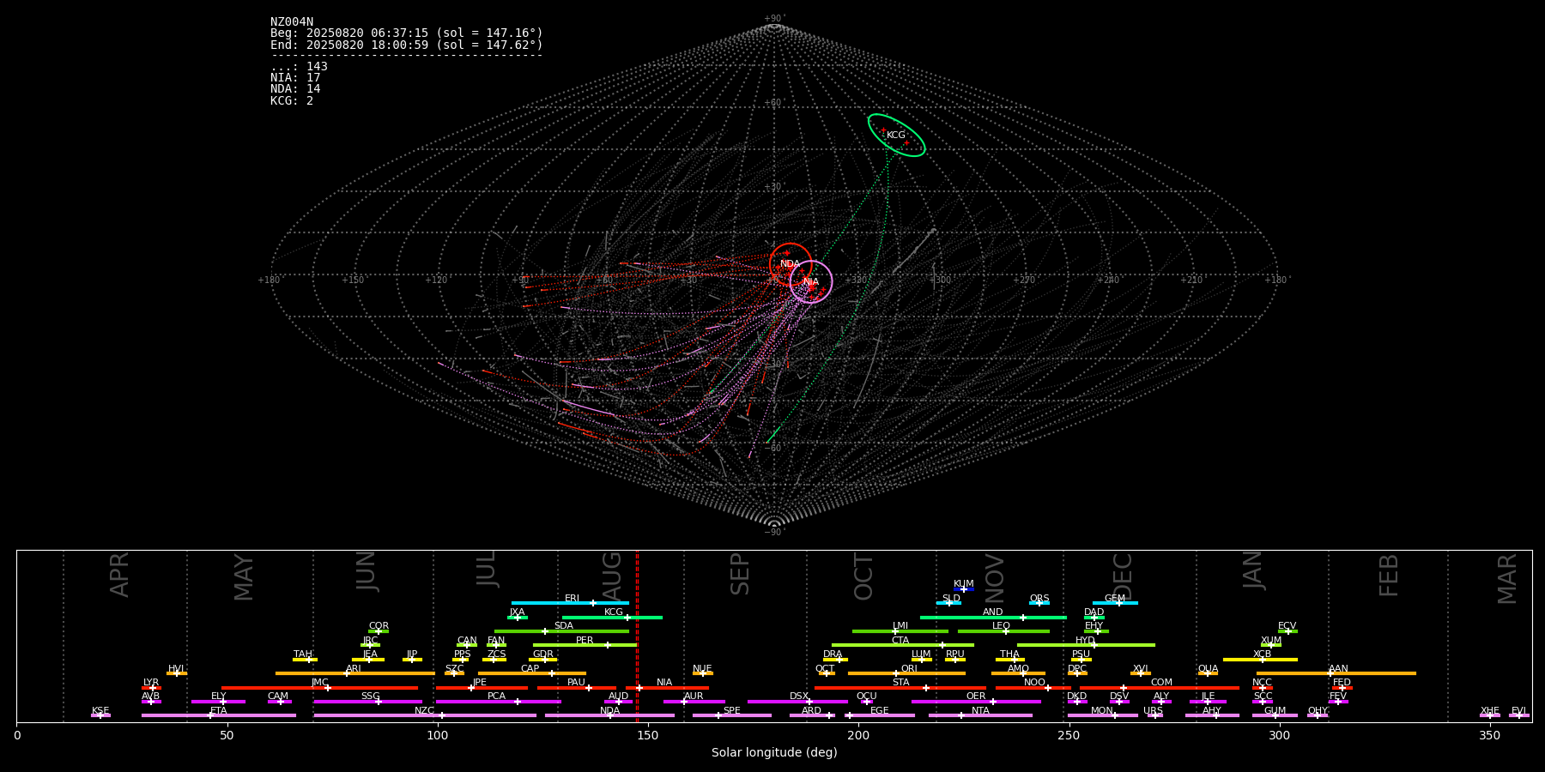This screenshot has height=772, width=1545.
Task: Click the ARI shower bar in timeline
Action: point(355,673)
